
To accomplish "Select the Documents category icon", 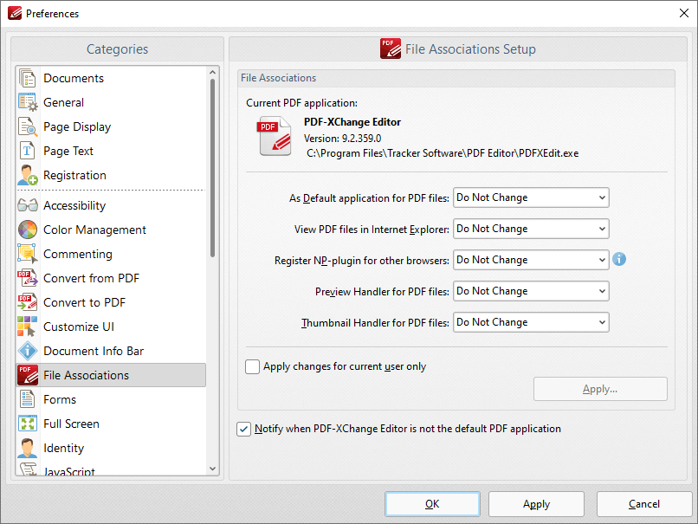I will (x=29, y=78).
